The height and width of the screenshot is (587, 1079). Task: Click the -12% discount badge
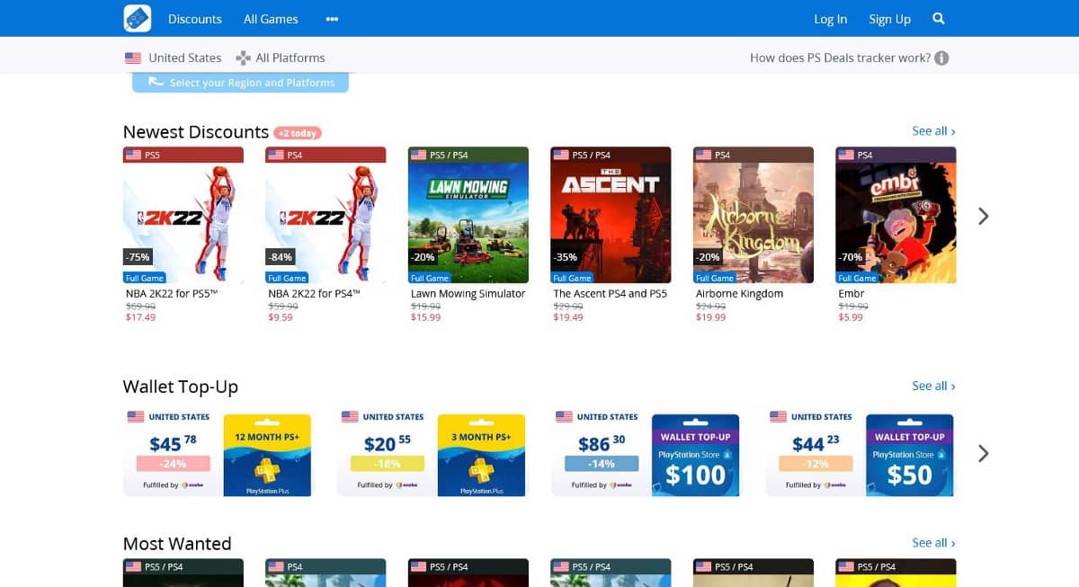[x=816, y=464]
